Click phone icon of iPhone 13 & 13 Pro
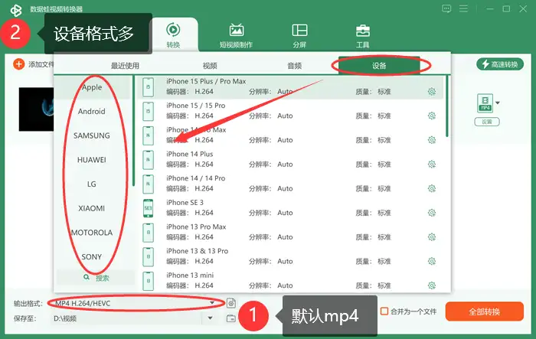 coord(148,257)
